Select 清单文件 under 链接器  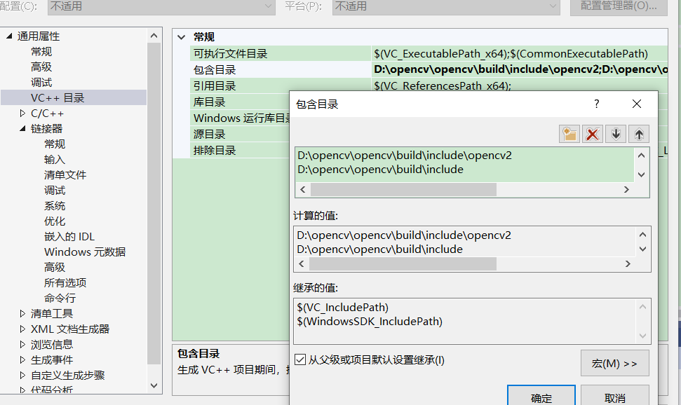pyautogui.click(x=65, y=175)
